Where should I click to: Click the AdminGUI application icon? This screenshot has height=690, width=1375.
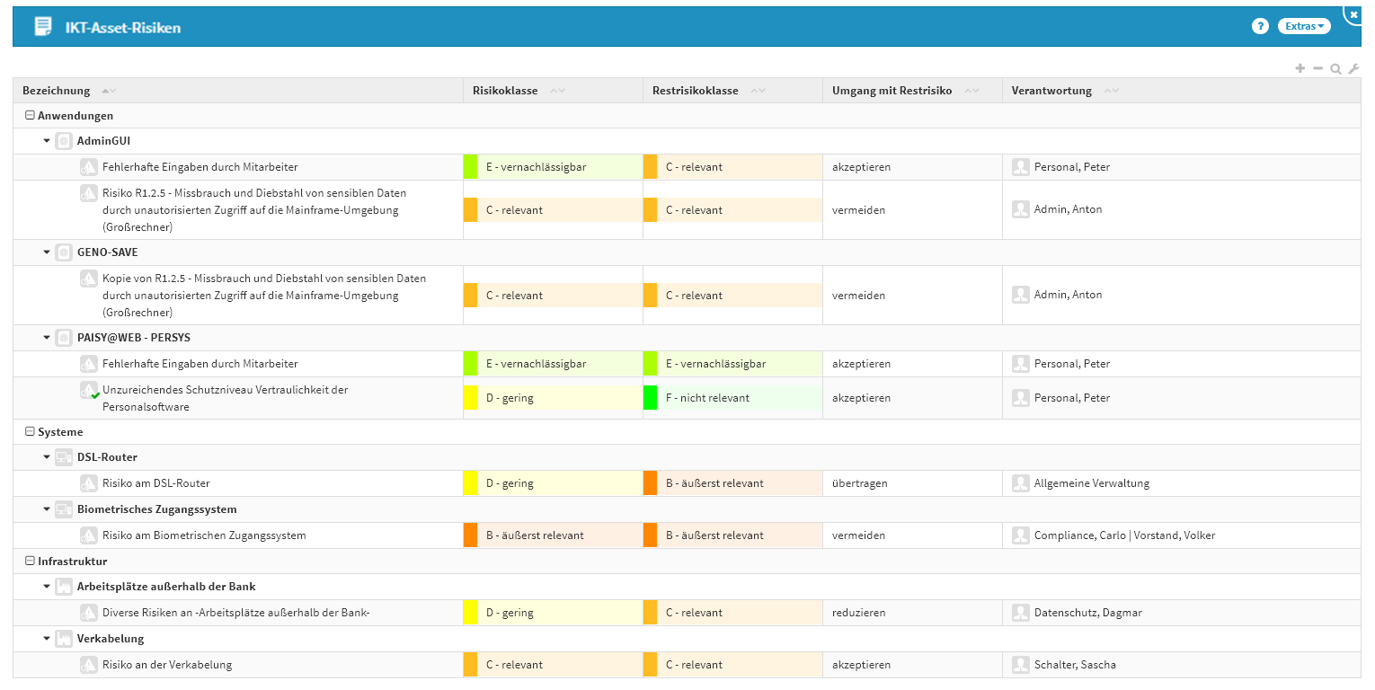[x=63, y=141]
